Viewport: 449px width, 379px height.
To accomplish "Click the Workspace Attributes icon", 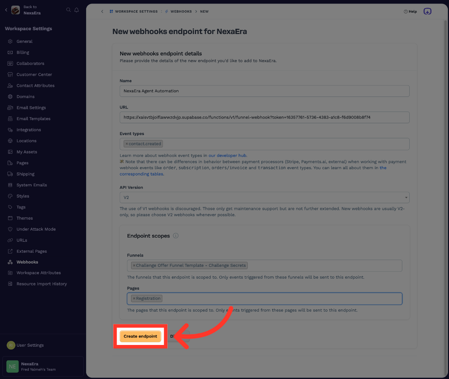I will click(x=10, y=273).
